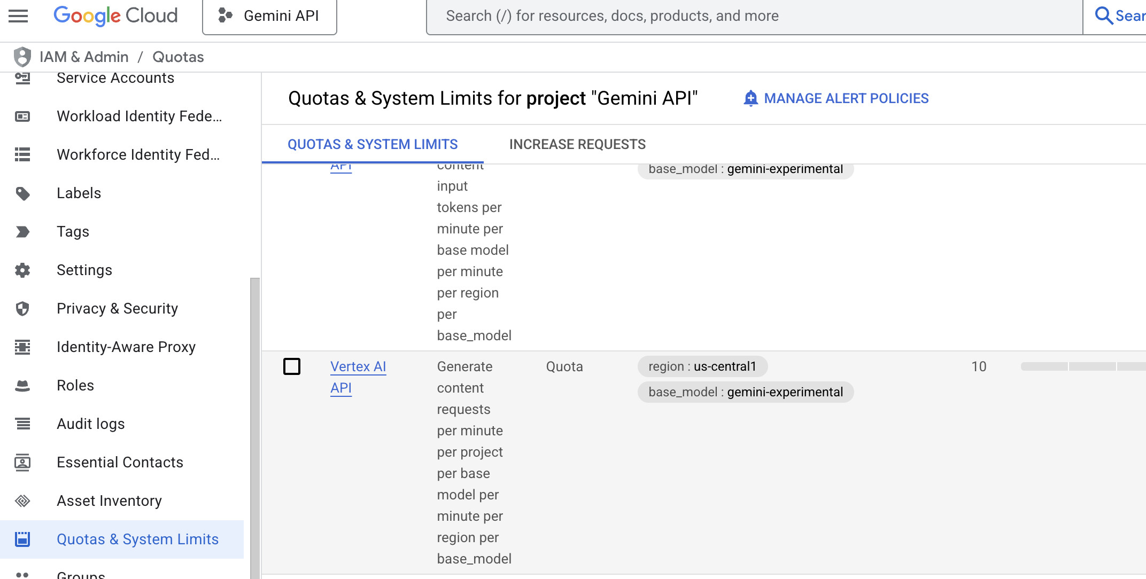Check the Vertex AI API quota row checkbox
Screen dimensions: 1146x579
pos(292,366)
